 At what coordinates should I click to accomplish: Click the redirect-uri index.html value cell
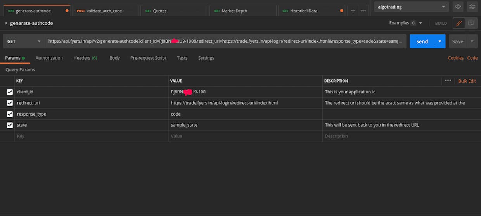coord(245,103)
